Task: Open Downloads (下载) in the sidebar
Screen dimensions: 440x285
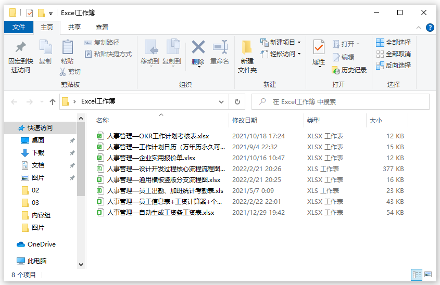Action: (x=38, y=153)
